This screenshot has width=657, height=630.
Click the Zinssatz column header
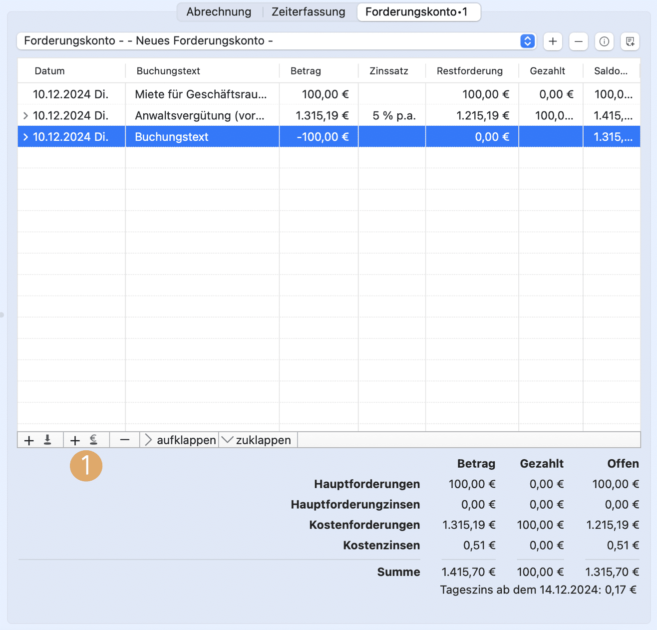pos(392,71)
